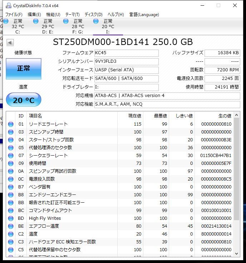Click status icon for ハードウェア ECC 検知エラー回数 row
Image resolution: width=246 pixels, height=263 pixels.
11,242
